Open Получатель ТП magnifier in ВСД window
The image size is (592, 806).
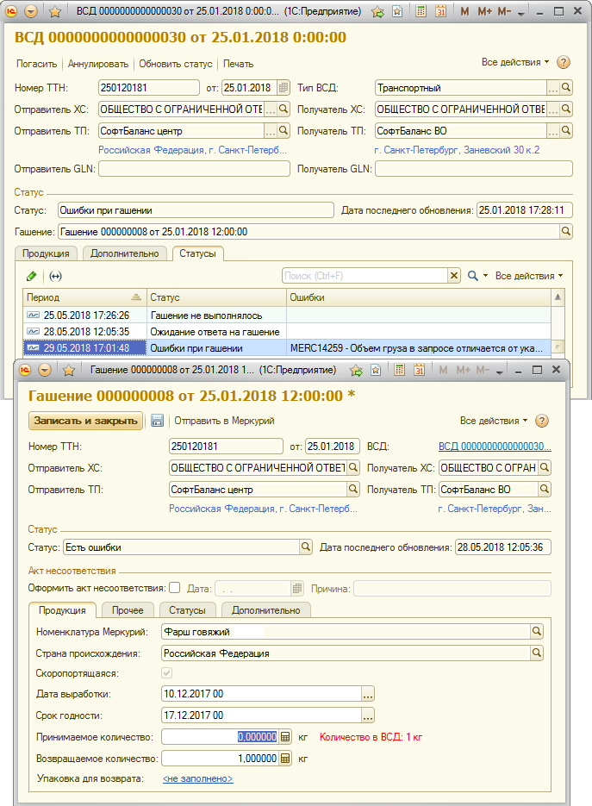[566, 131]
